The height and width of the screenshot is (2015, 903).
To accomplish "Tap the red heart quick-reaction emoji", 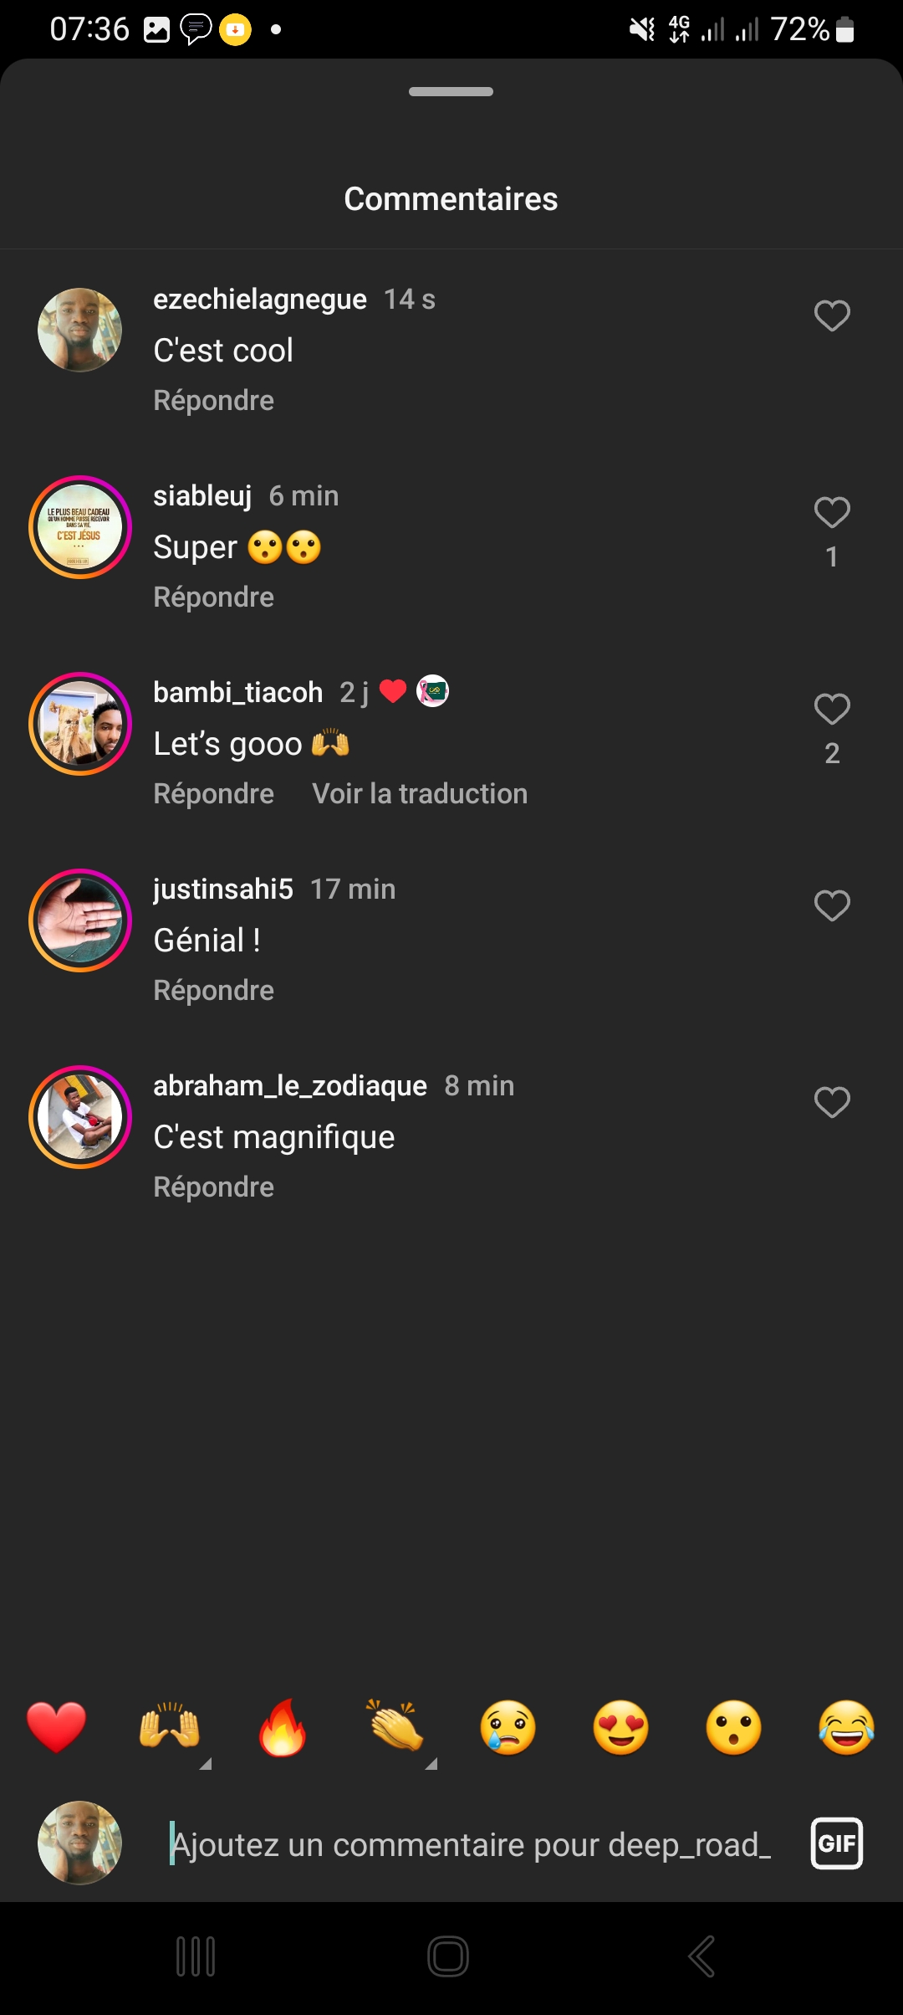I will (x=56, y=1728).
